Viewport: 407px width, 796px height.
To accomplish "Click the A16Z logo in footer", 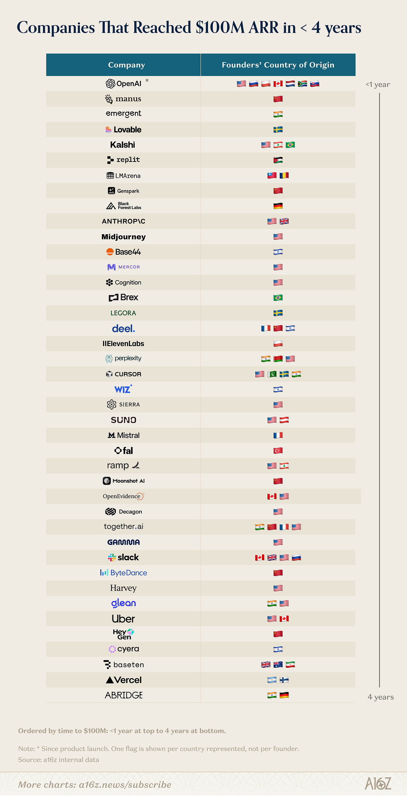I will (x=378, y=783).
